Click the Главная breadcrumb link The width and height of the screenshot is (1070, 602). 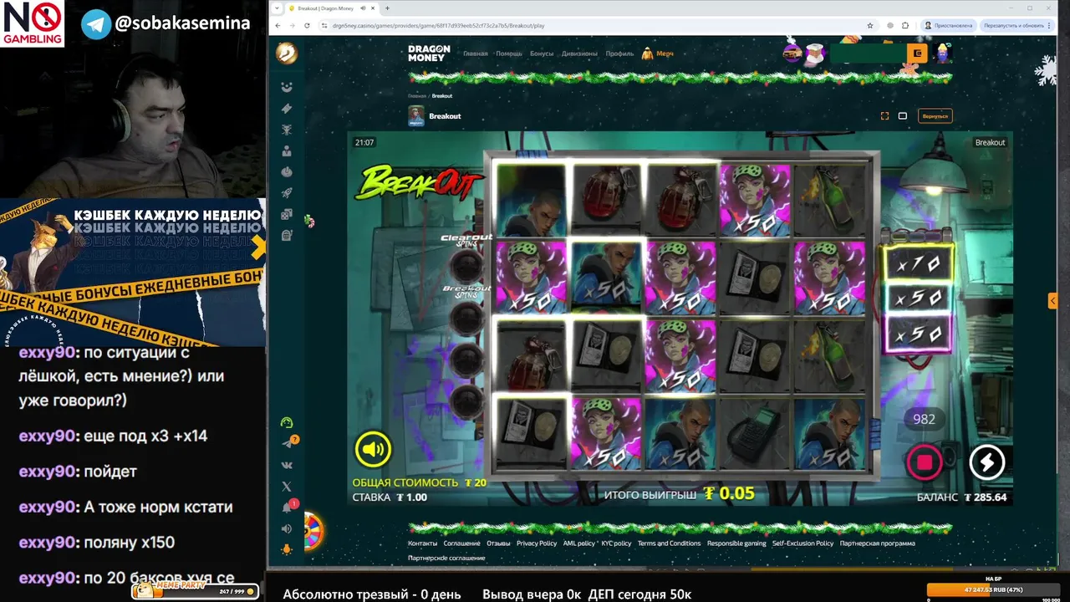pos(417,96)
